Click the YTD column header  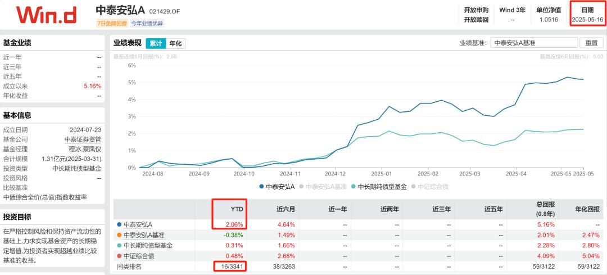(237, 209)
